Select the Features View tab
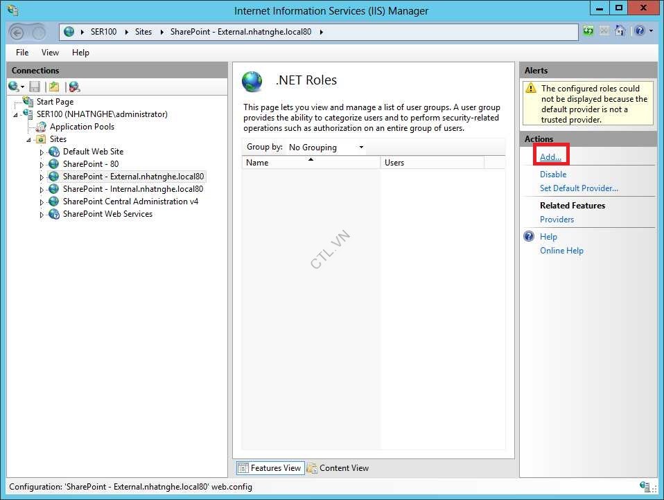This screenshot has width=664, height=500. 270,467
